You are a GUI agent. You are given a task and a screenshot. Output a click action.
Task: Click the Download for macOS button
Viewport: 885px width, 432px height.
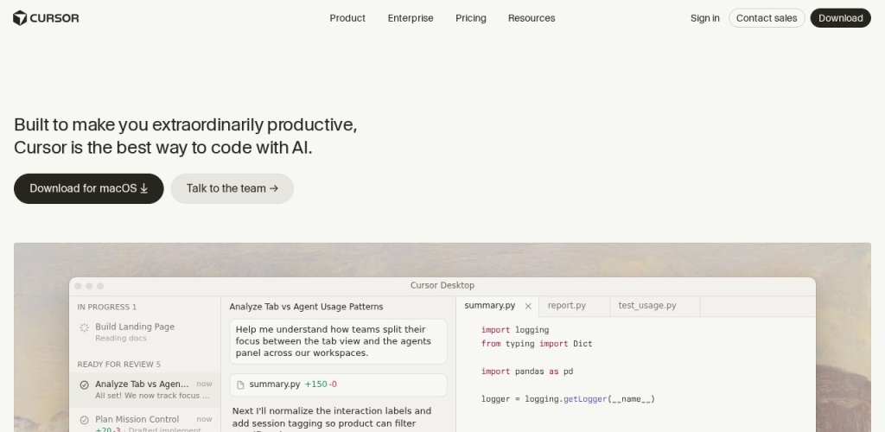pos(88,188)
